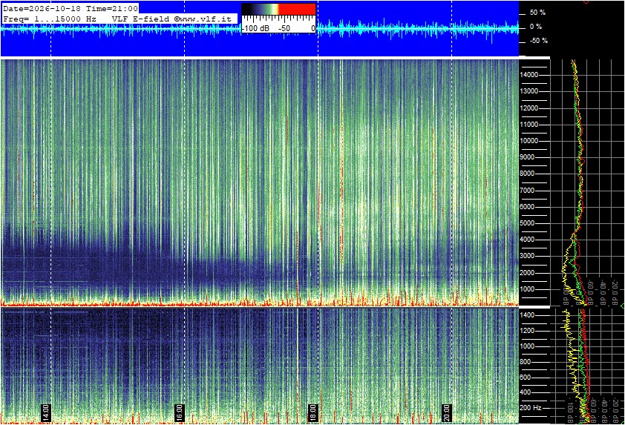Screen dimensions: 625x425
Task: Click the -50 color scale label
Action: (x=284, y=29)
